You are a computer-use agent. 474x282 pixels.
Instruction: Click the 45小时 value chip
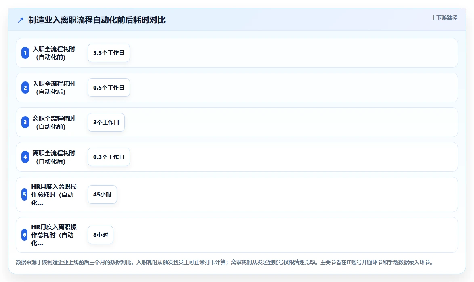[102, 194]
